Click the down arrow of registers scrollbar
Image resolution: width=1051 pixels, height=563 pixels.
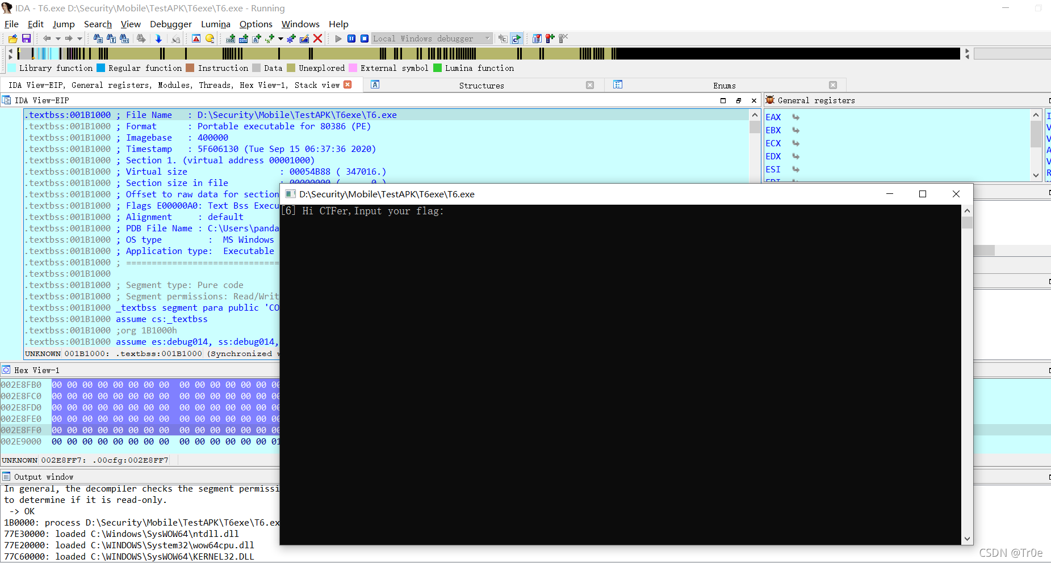click(1036, 175)
